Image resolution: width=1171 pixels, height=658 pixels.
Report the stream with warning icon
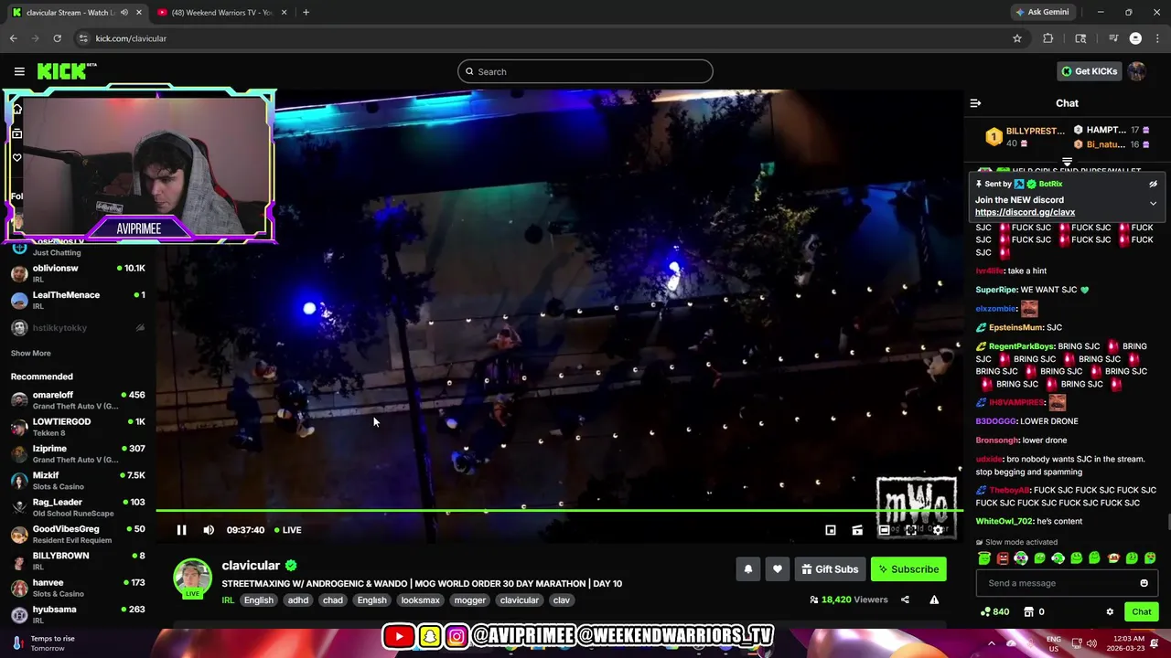point(934,600)
